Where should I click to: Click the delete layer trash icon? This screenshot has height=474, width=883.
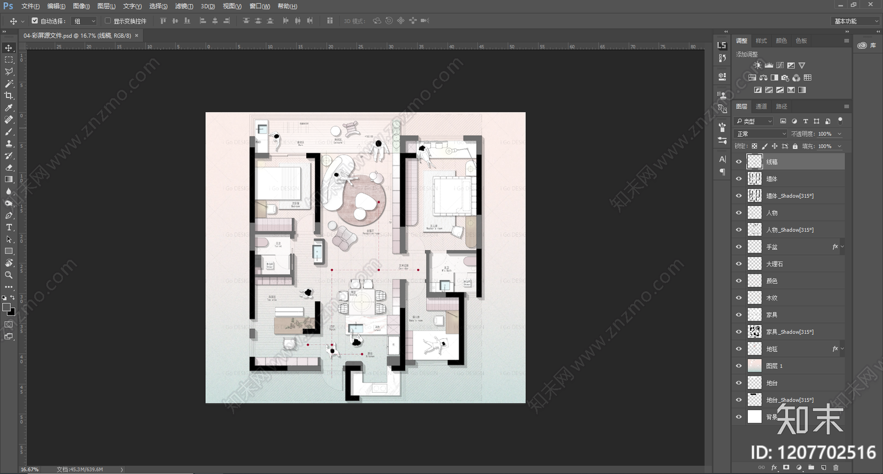tap(836, 467)
